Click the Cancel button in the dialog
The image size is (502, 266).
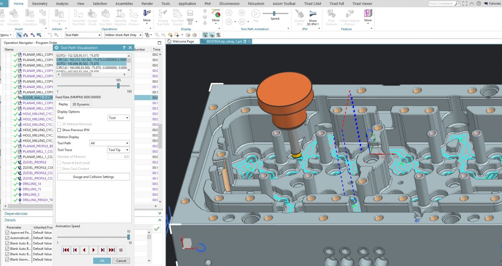click(121, 261)
